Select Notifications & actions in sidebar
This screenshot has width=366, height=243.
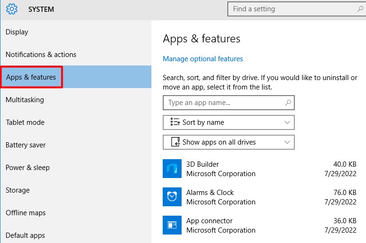(x=41, y=55)
